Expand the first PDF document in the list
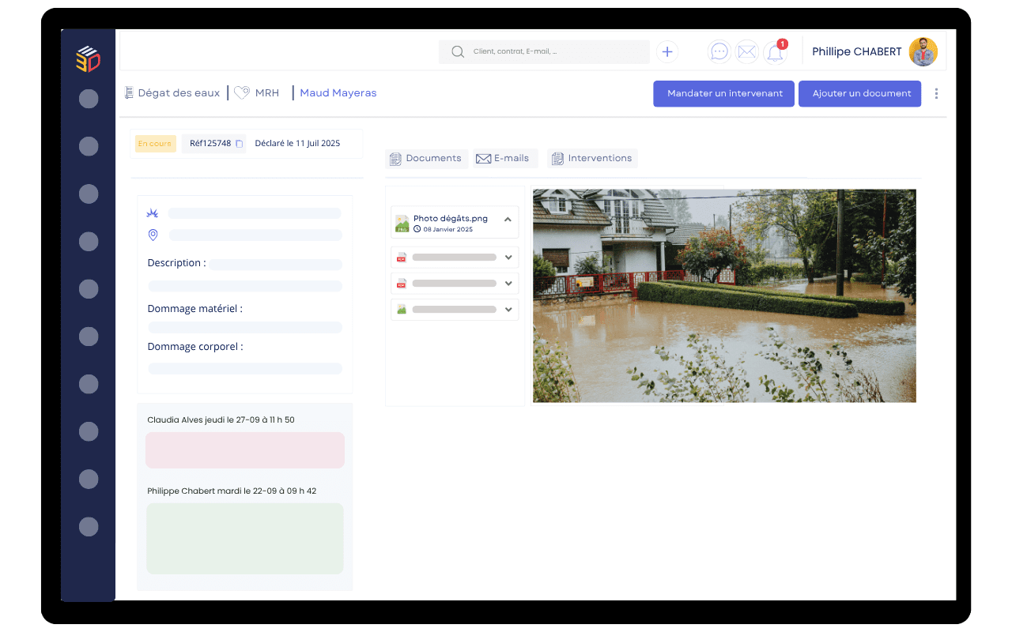 [508, 257]
